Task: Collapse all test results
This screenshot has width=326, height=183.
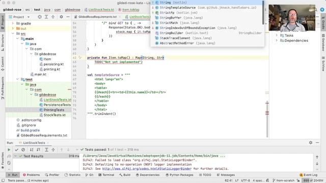Action: 53,149
